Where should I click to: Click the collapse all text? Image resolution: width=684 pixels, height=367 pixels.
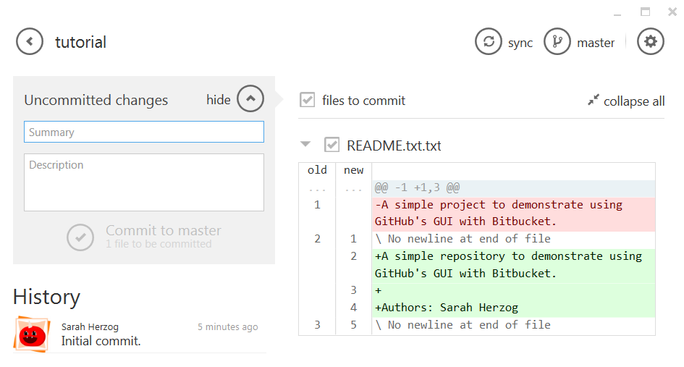pos(634,101)
